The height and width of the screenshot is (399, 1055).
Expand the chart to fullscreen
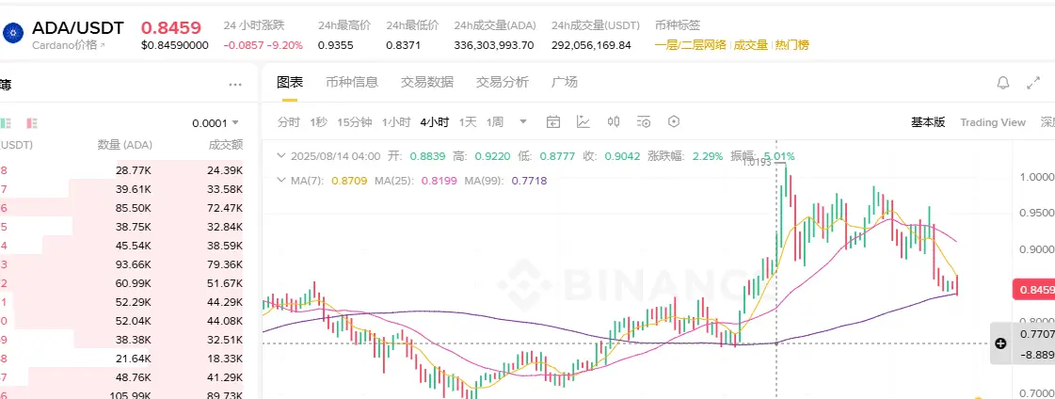pyautogui.click(x=1032, y=83)
